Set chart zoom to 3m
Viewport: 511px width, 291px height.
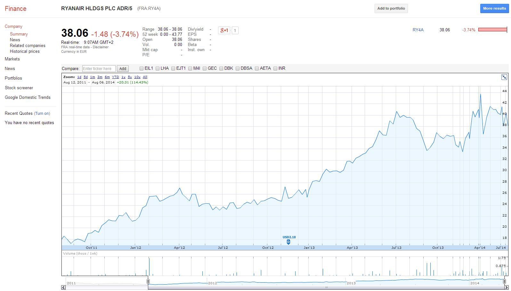coord(100,77)
